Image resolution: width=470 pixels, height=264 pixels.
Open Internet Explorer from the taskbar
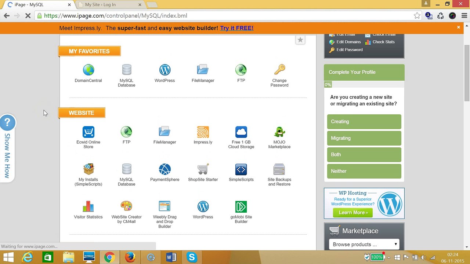28,257
